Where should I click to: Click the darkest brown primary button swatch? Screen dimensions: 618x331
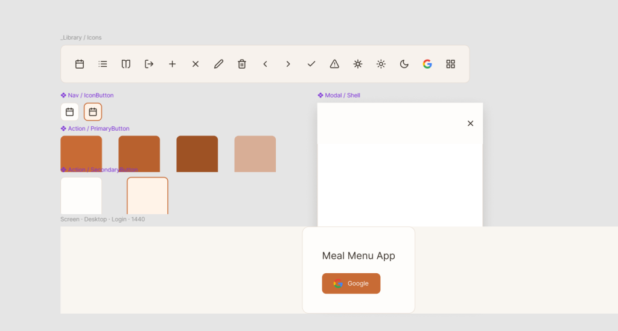tap(197, 153)
